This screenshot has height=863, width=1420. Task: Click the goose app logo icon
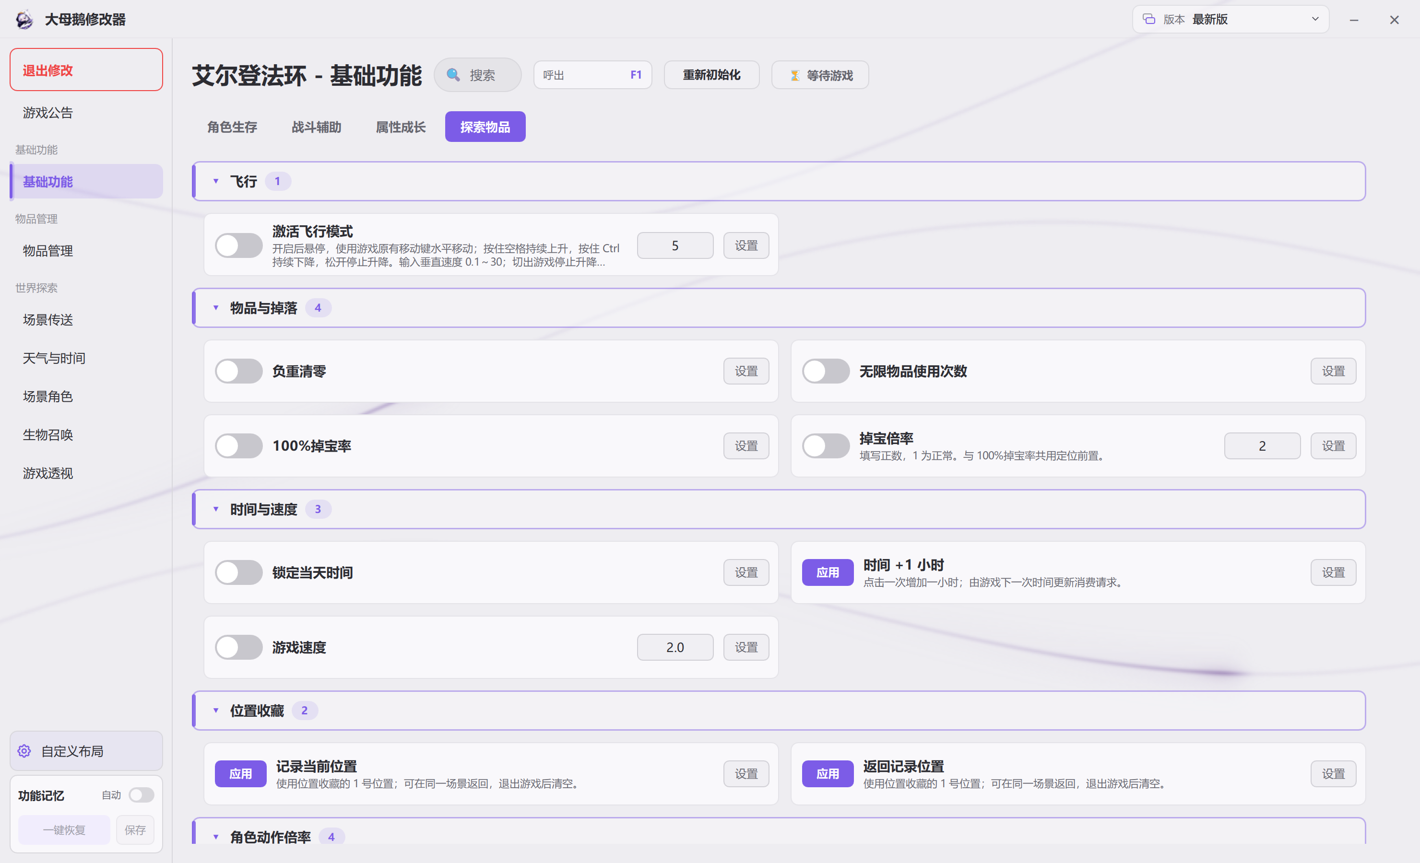24,20
